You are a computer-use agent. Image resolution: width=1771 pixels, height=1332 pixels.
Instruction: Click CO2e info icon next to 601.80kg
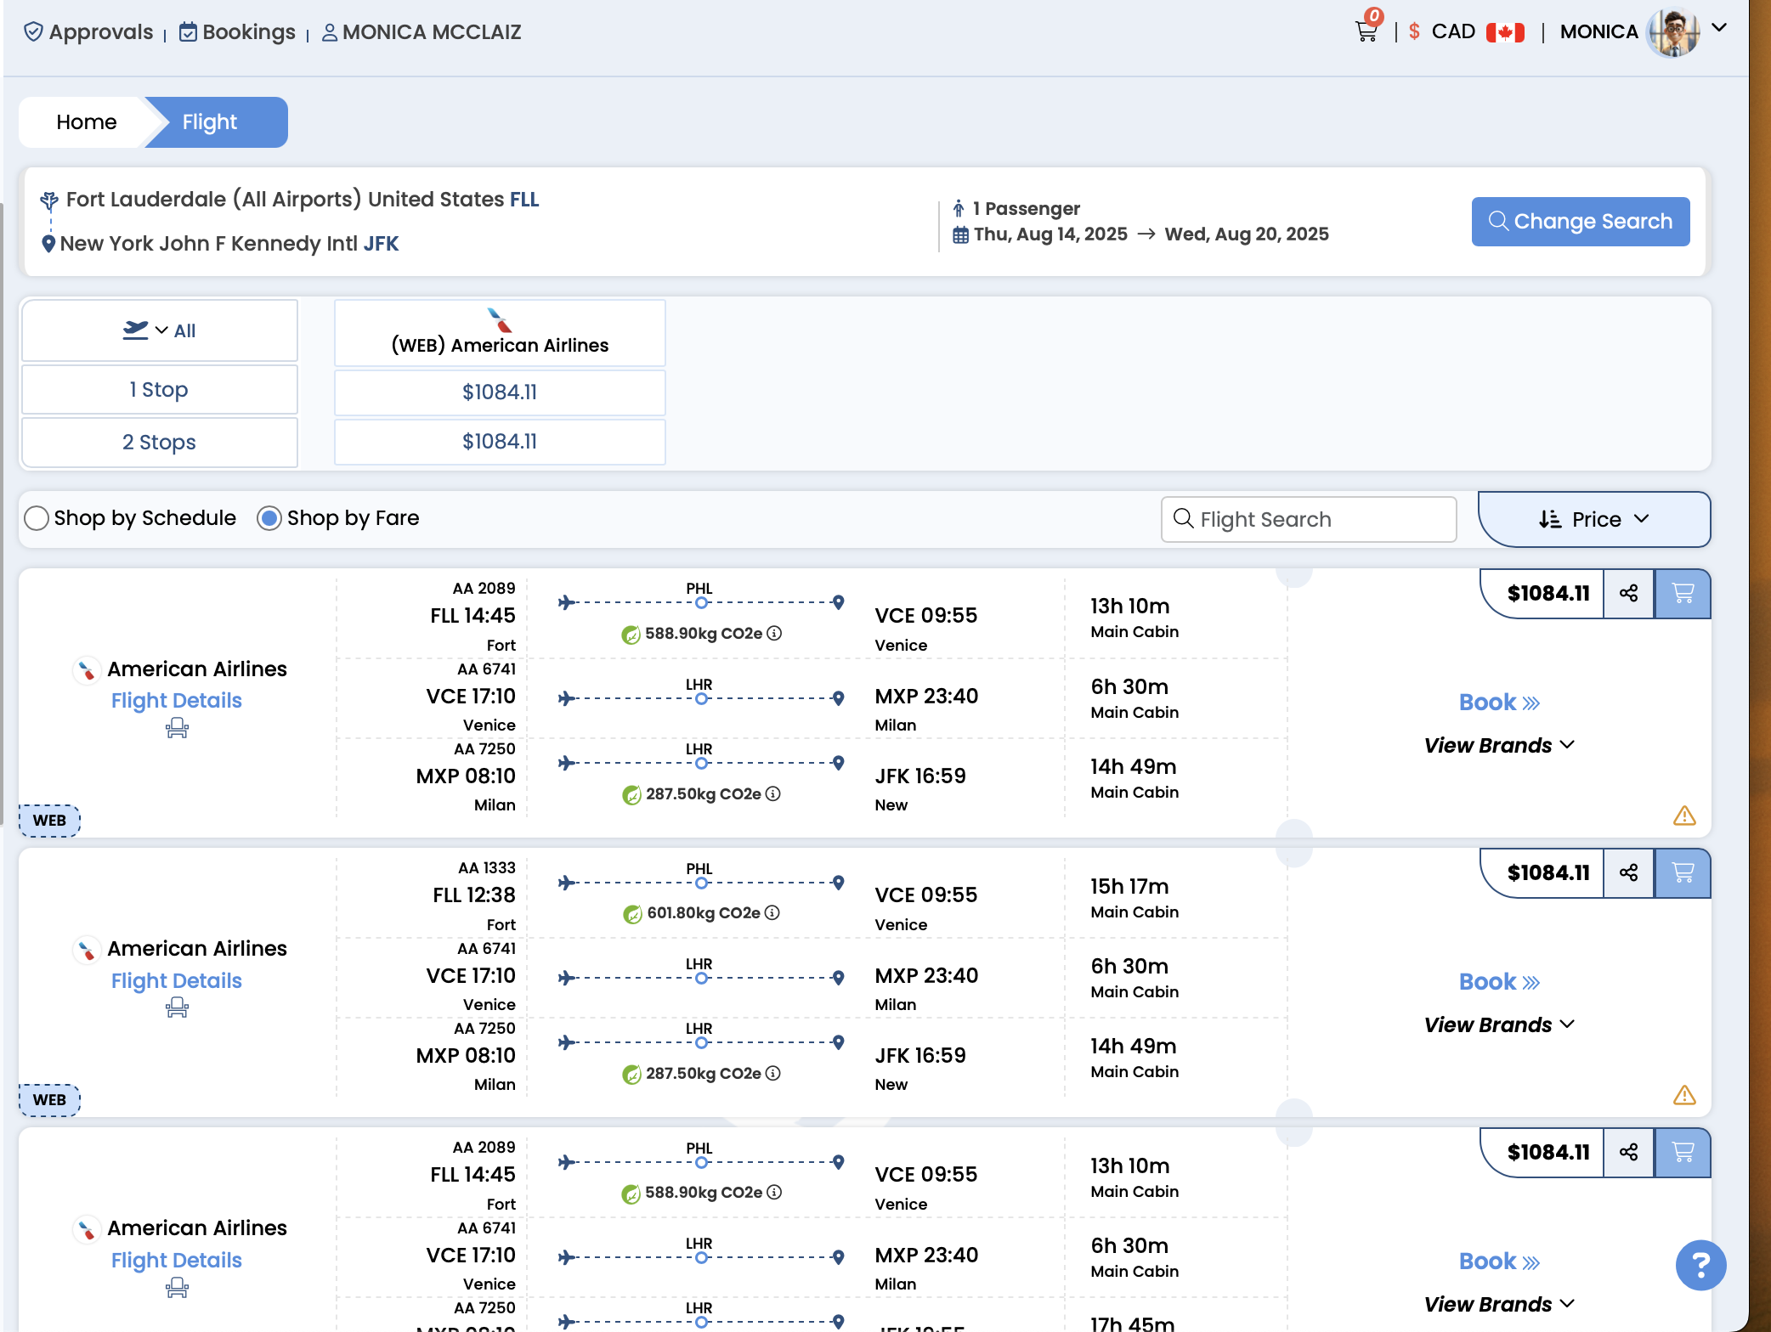(x=772, y=913)
